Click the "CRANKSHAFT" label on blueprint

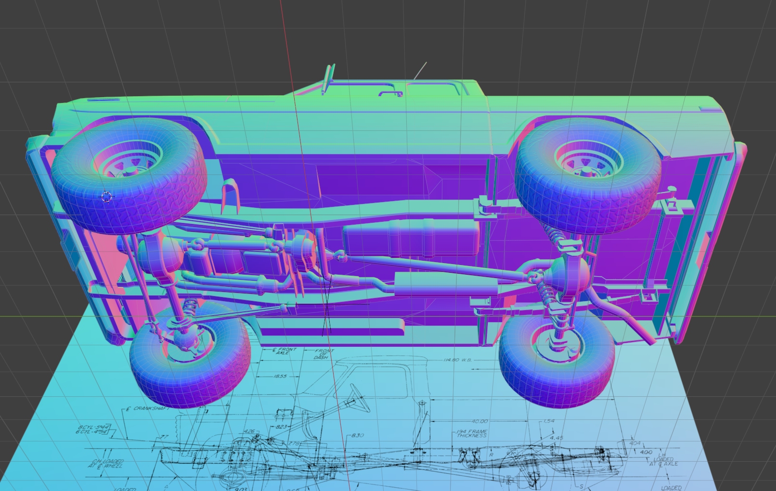pyautogui.click(x=150, y=408)
